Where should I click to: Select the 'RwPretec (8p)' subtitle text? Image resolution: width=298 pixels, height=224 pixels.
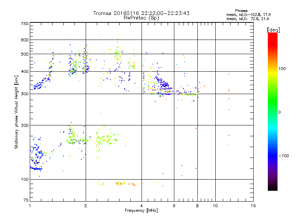click(x=141, y=18)
